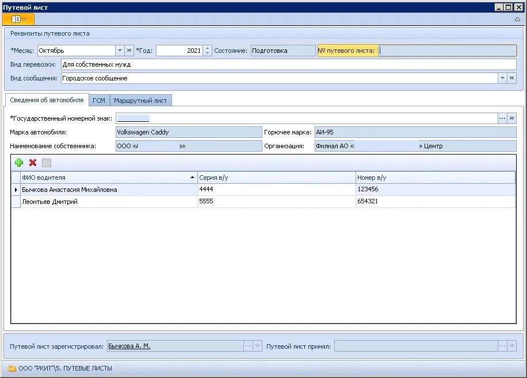527x378 pixels.
Task: Switch to the ГСМ tab
Action: [x=99, y=101]
